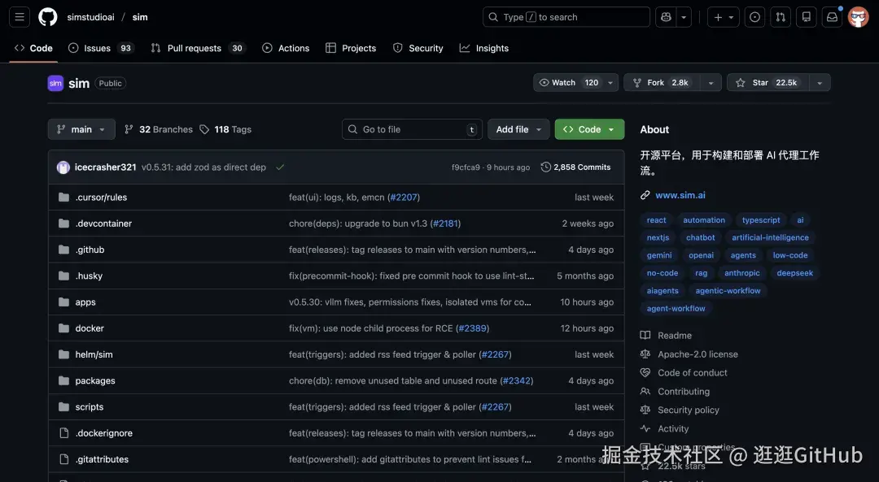Screen dimensions: 879x482
Task: Open the Activity link
Action: click(x=673, y=429)
